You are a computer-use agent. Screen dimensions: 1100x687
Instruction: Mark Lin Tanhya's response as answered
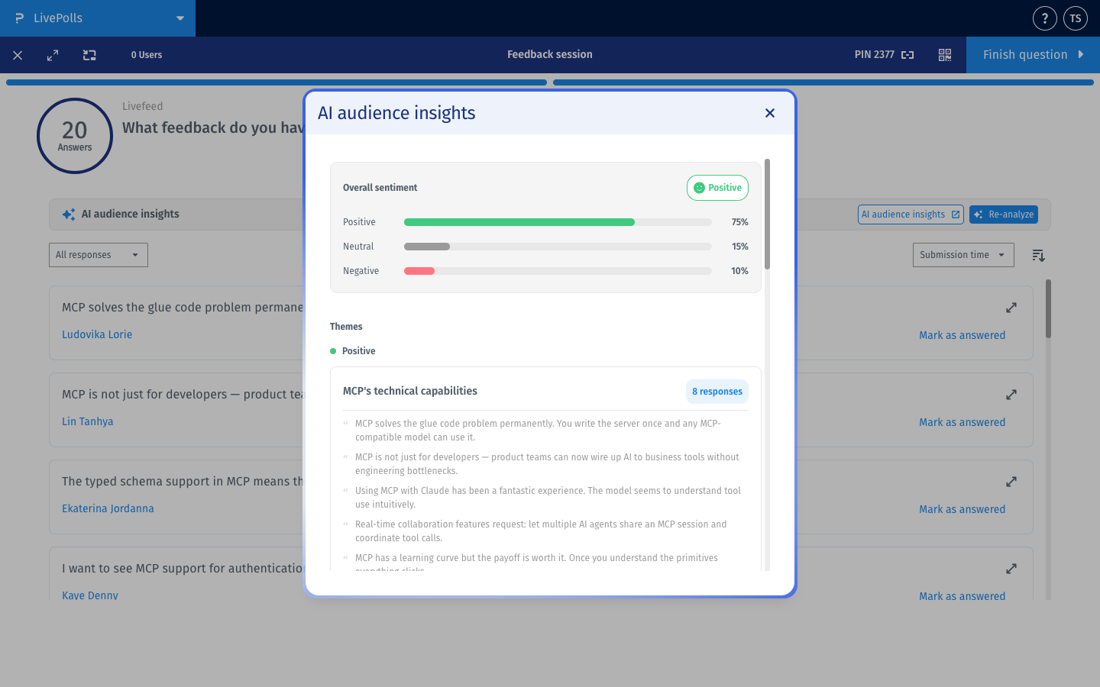click(962, 422)
